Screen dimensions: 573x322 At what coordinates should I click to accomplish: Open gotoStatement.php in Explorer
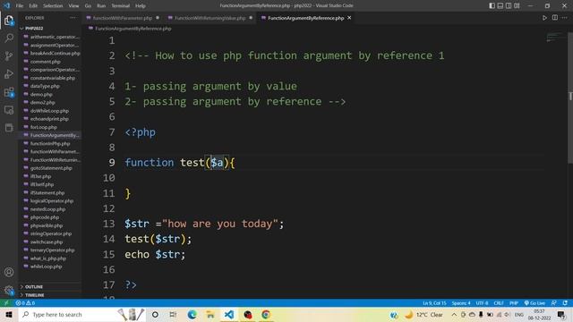point(51,168)
